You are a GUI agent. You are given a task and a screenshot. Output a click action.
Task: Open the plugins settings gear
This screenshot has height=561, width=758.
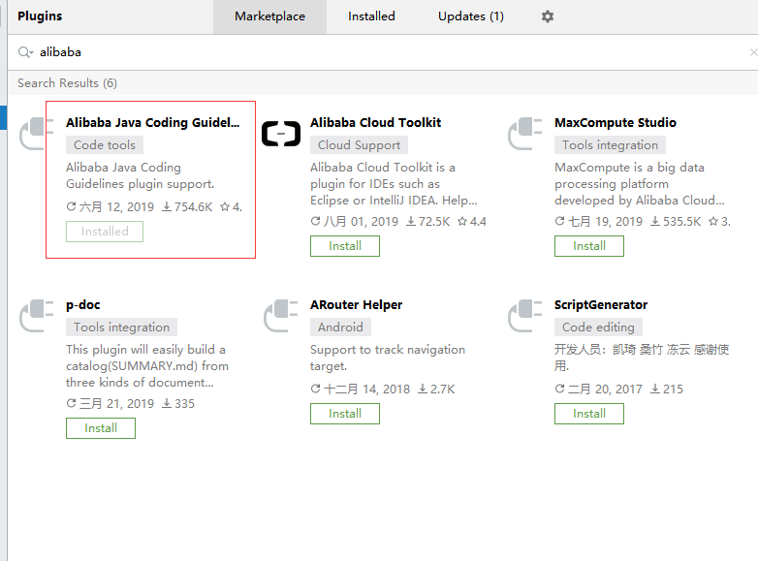coord(548,16)
